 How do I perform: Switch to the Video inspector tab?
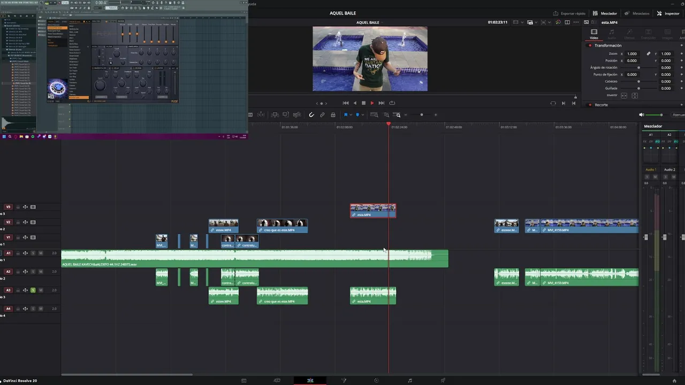(594, 34)
